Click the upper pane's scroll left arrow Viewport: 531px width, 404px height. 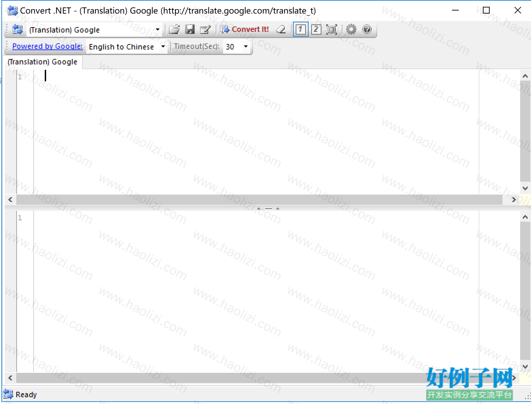(11, 200)
